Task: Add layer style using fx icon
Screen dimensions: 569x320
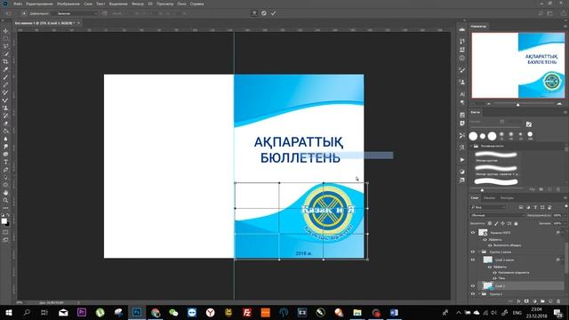Action: [x=518, y=301]
